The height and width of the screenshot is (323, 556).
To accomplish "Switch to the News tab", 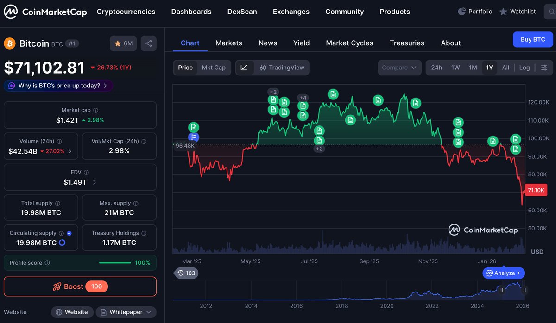I will pos(268,43).
